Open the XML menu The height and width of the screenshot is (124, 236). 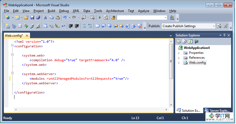pyautogui.click(x=76, y=11)
